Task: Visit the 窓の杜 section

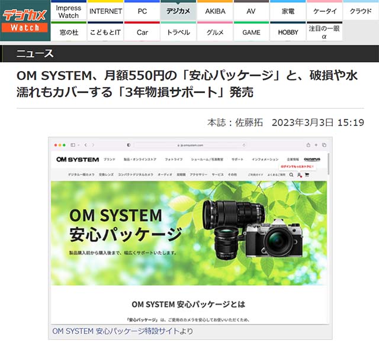Action: pos(69,32)
